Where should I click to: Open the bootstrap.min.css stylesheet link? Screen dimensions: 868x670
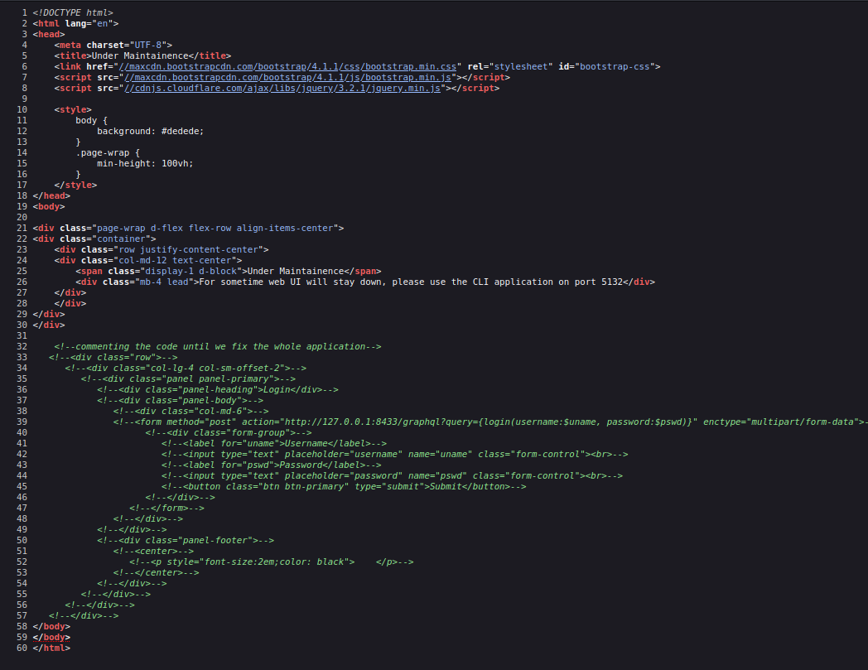point(288,66)
